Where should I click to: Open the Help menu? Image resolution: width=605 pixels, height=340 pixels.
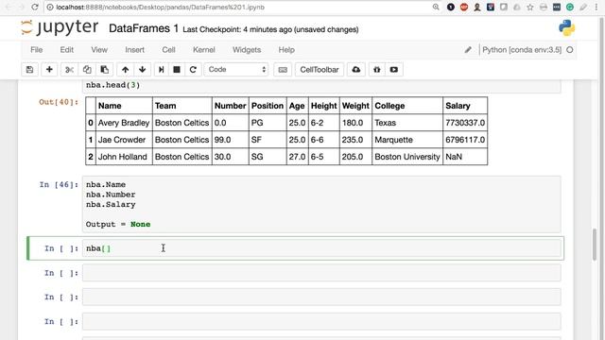click(x=286, y=50)
